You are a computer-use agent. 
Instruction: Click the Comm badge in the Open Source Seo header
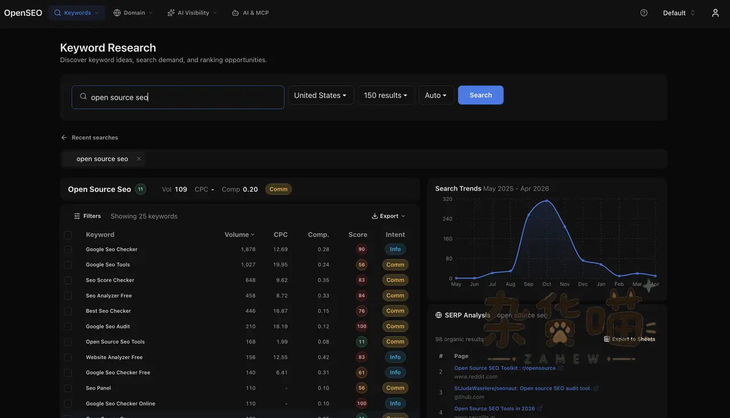(x=278, y=189)
